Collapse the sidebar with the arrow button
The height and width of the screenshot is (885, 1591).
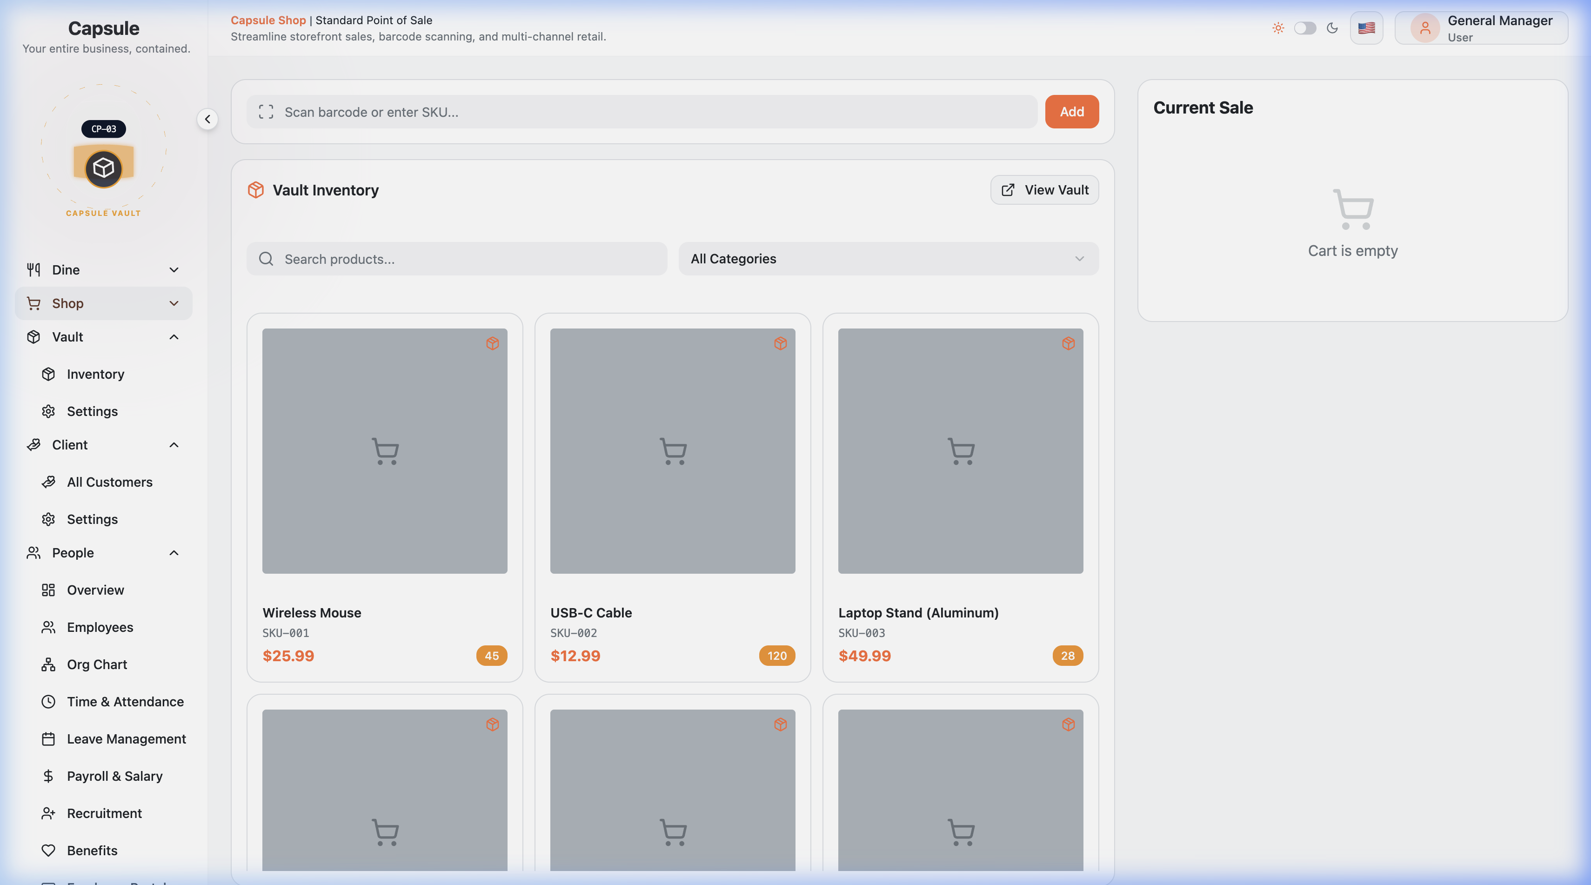coord(207,119)
